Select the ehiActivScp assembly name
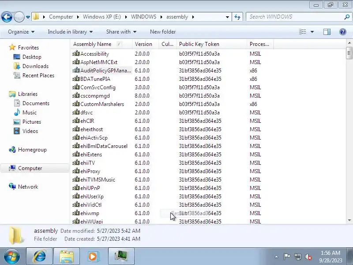 coord(94,138)
